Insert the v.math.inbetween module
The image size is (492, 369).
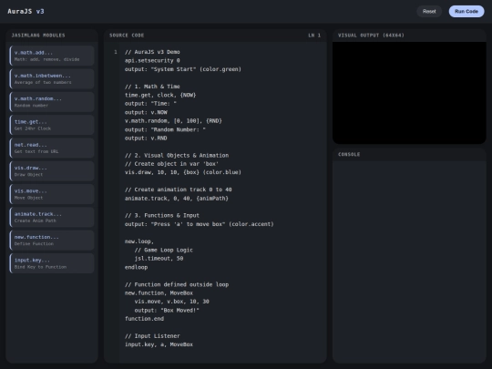52,78
